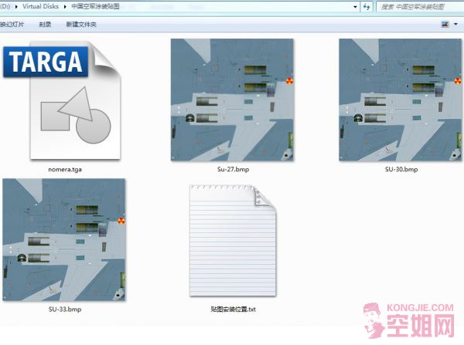Image resolution: width=464 pixels, height=345 pixels.
Task: Click the SU-33.bmp file name label
Action: pyautogui.click(x=65, y=309)
